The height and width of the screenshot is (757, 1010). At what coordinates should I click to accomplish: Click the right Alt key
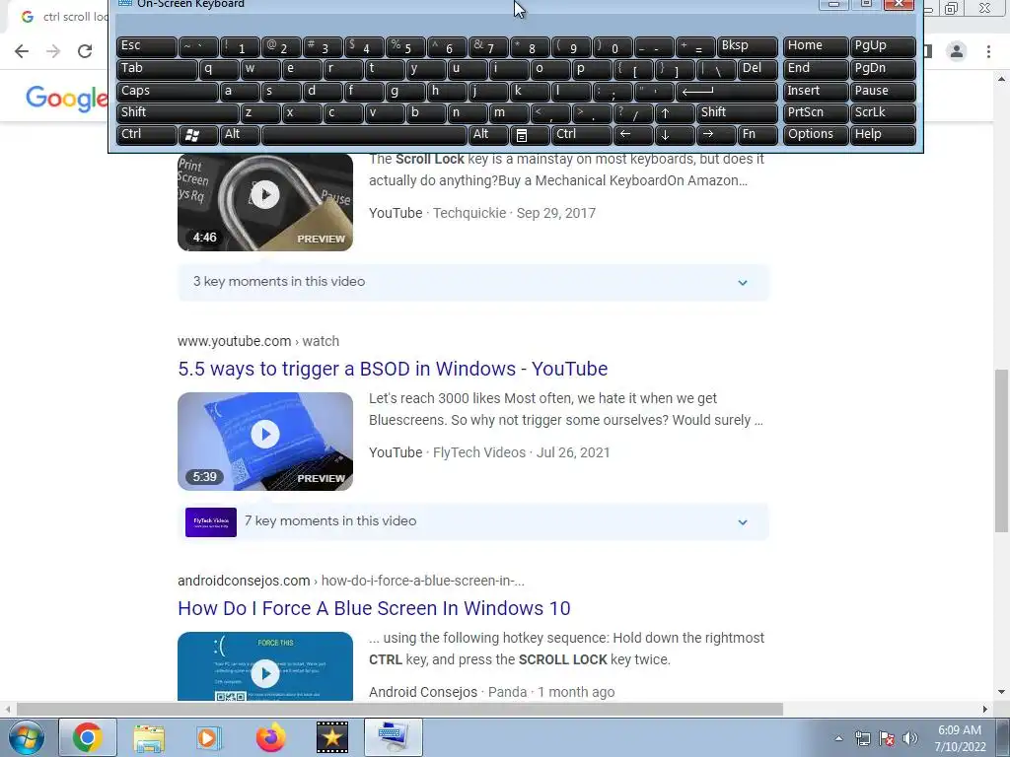[x=489, y=134]
